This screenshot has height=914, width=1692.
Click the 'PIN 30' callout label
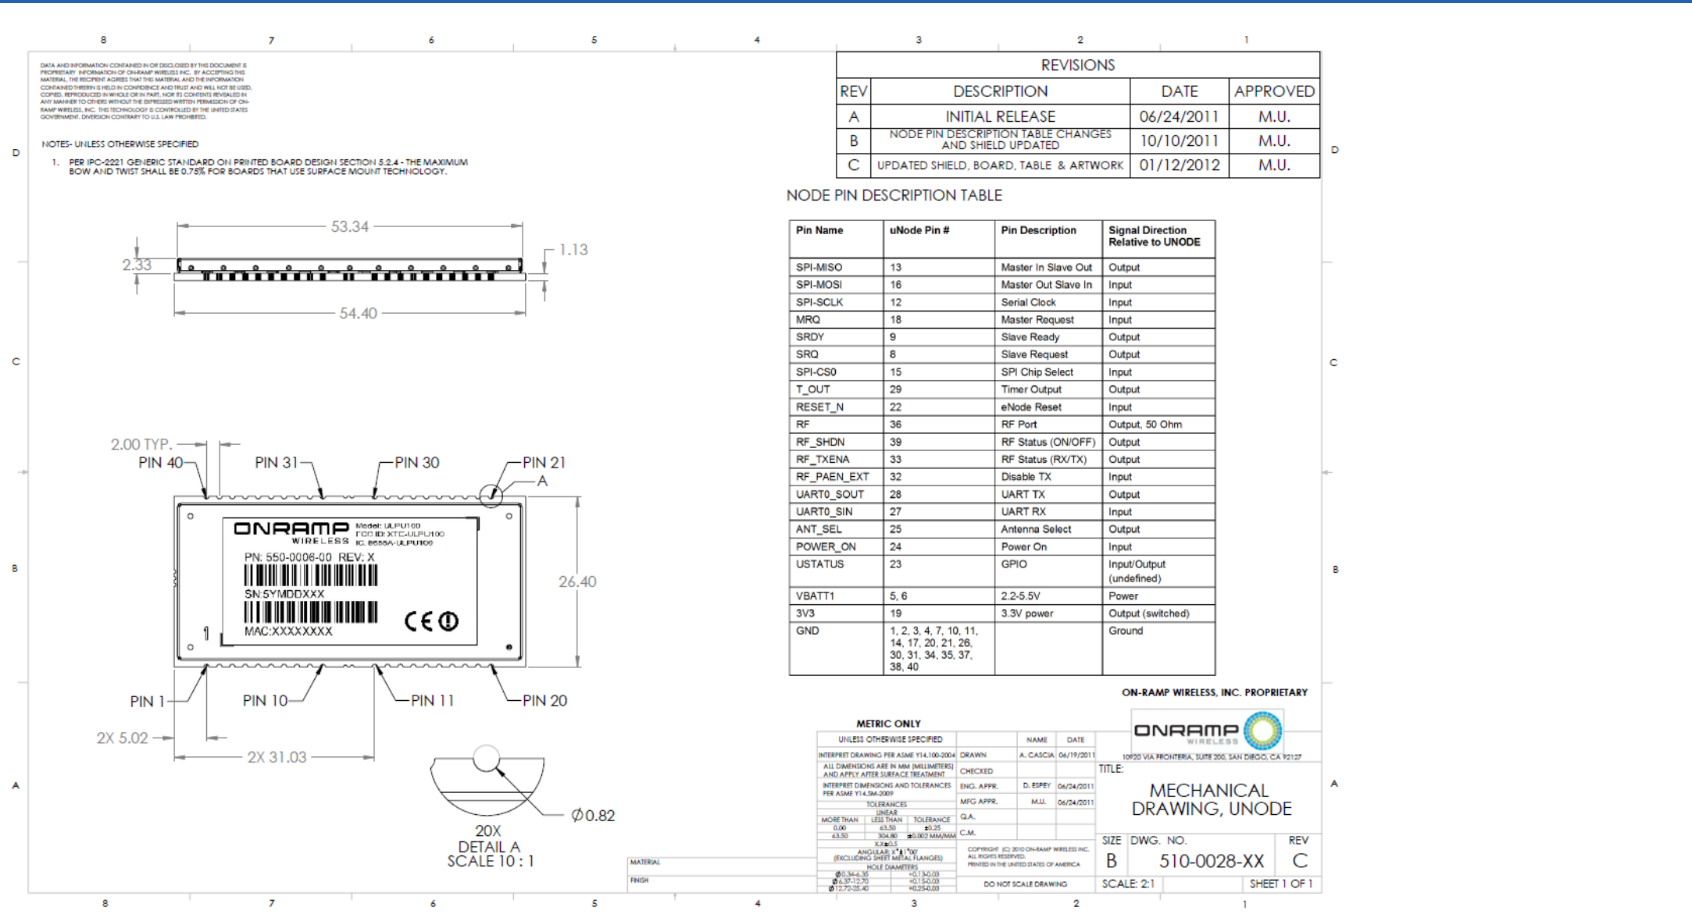pyautogui.click(x=417, y=462)
